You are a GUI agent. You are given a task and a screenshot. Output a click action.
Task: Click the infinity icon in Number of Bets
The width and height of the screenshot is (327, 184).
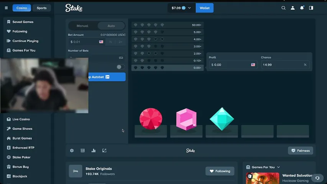click(121, 58)
